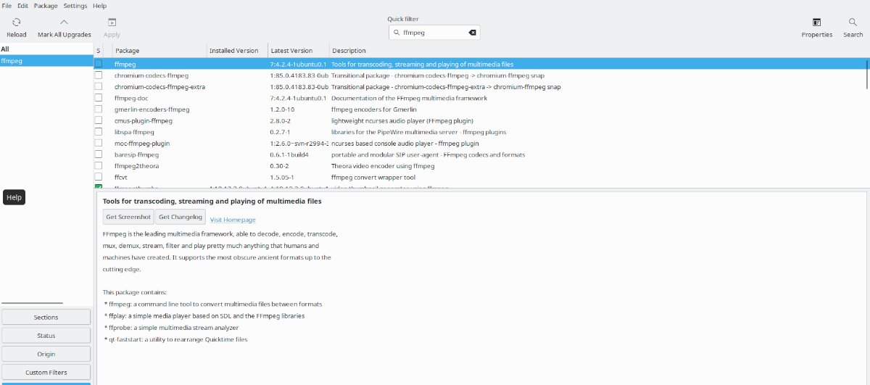Click in the quick filter field

click(x=434, y=33)
